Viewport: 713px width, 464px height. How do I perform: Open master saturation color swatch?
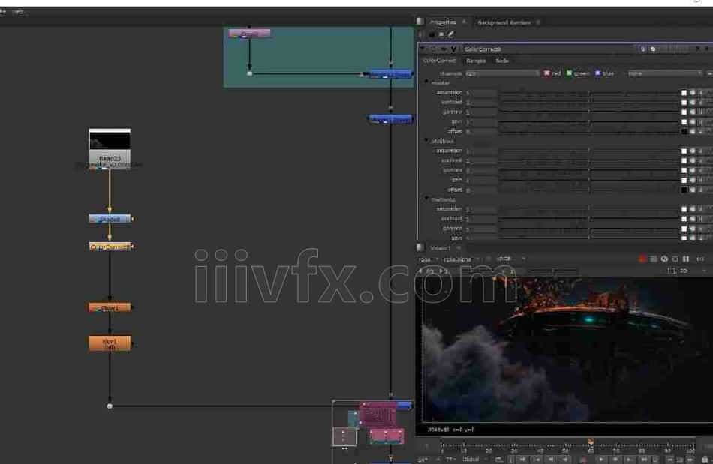click(684, 93)
